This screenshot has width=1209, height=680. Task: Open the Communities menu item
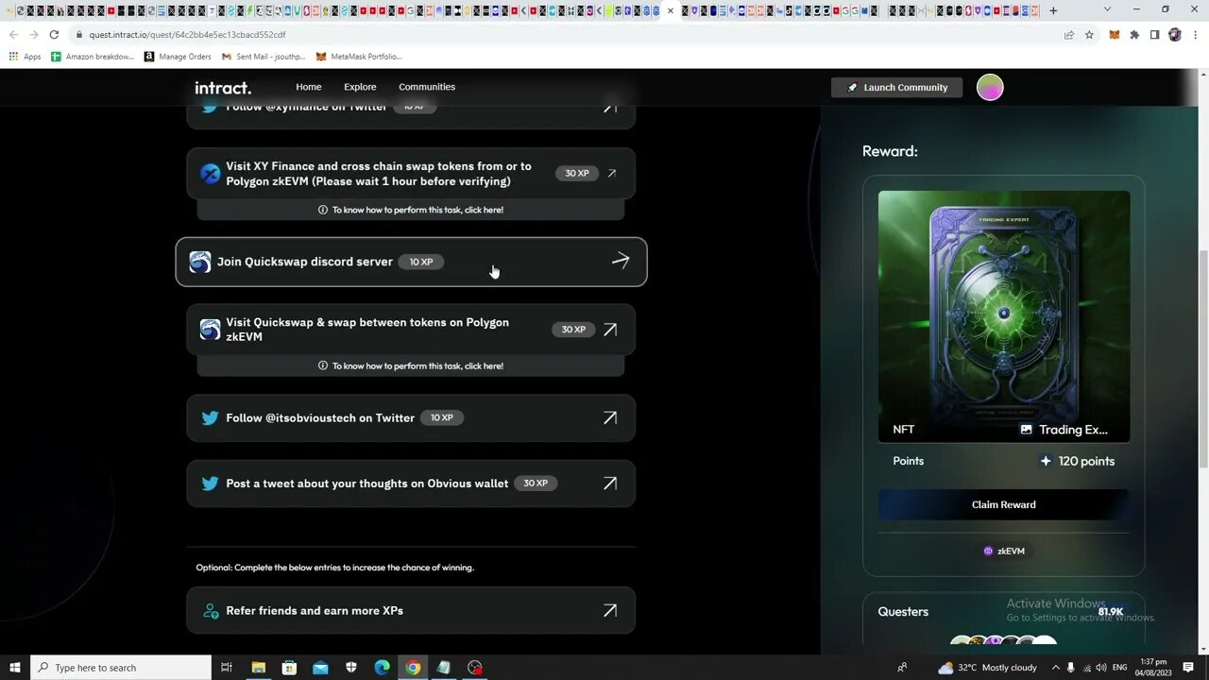427,87
